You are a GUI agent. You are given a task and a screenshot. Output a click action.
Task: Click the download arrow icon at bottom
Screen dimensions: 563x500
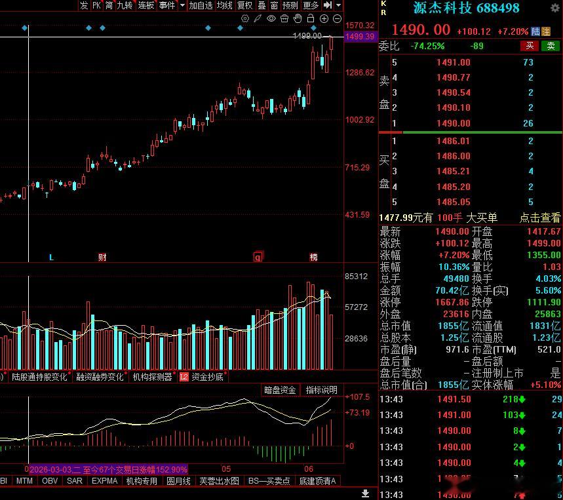click(365, 493)
